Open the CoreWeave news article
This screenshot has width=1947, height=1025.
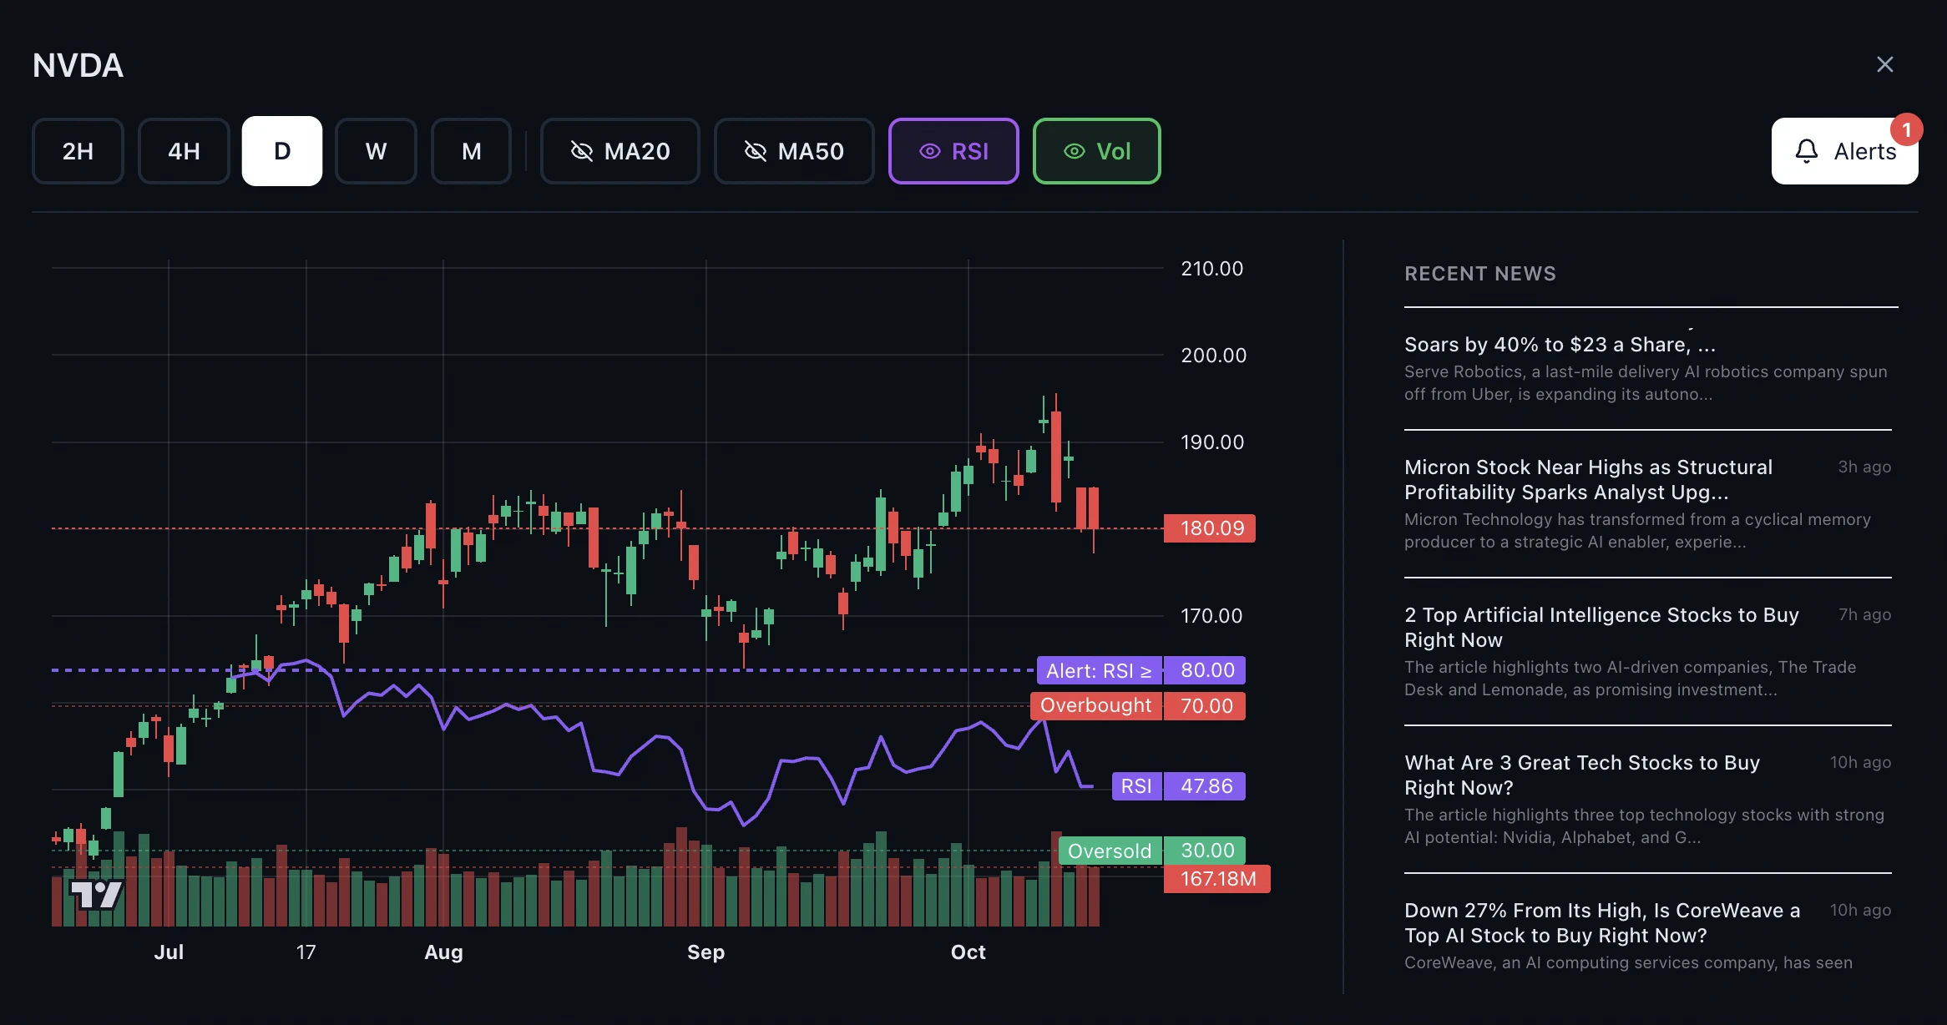1602,922
